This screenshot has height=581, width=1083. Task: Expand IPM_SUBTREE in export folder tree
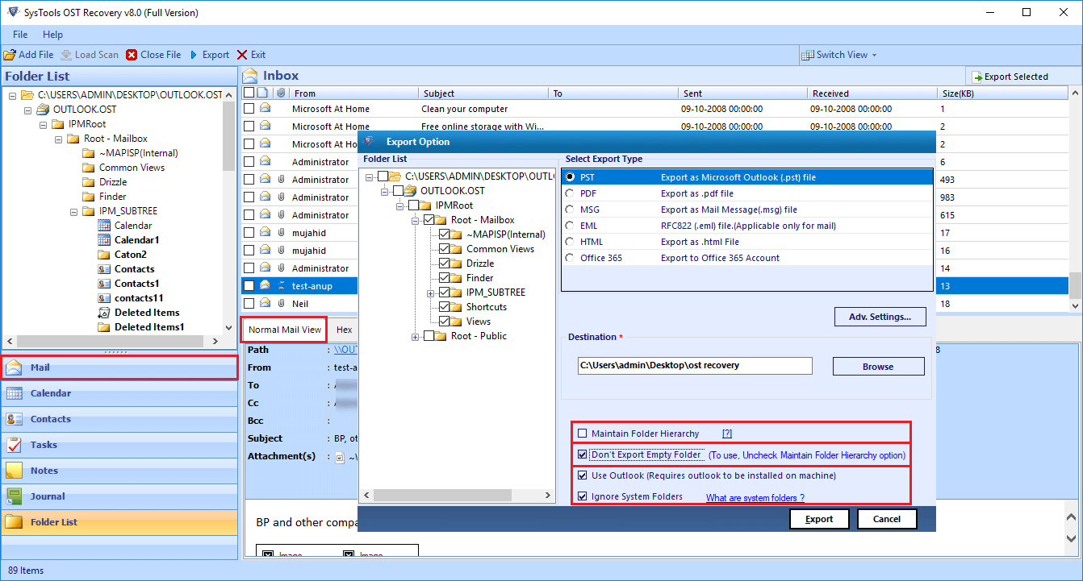pos(430,293)
